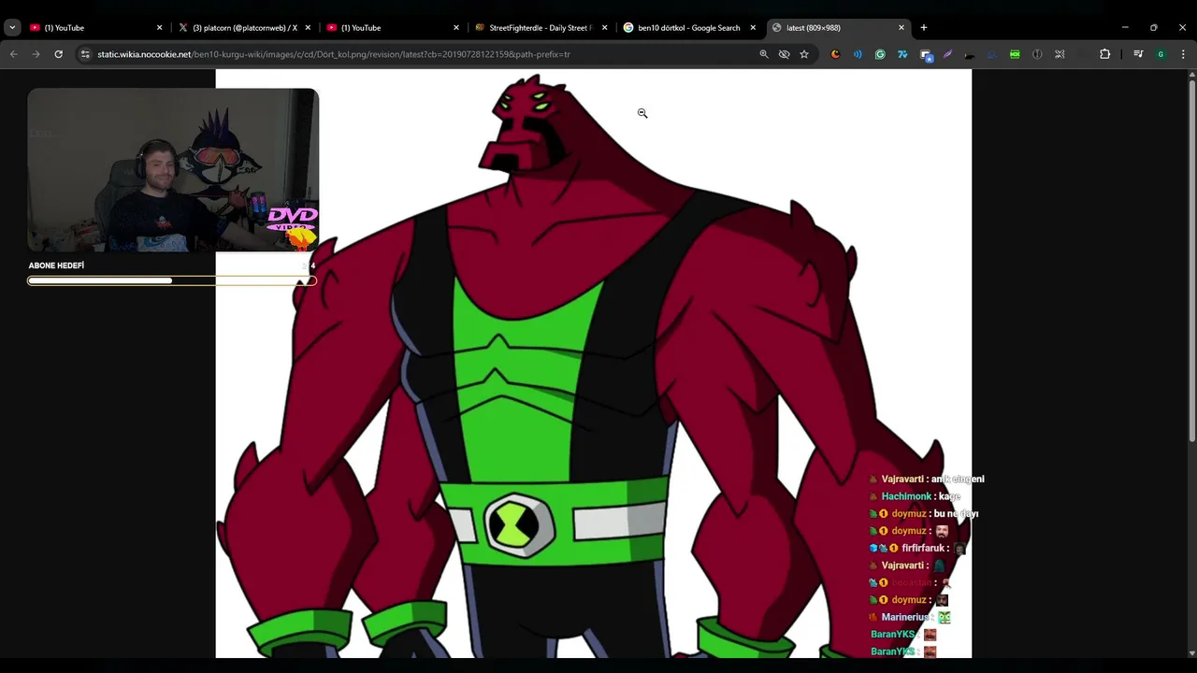This screenshot has width=1197, height=673.
Task: Click the crossed-out eye tracking icon
Action: point(784,54)
